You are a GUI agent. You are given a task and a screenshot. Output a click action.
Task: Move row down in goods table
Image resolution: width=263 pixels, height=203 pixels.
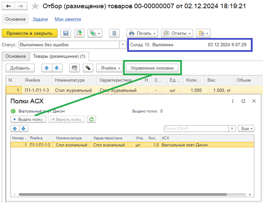point(56,68)
